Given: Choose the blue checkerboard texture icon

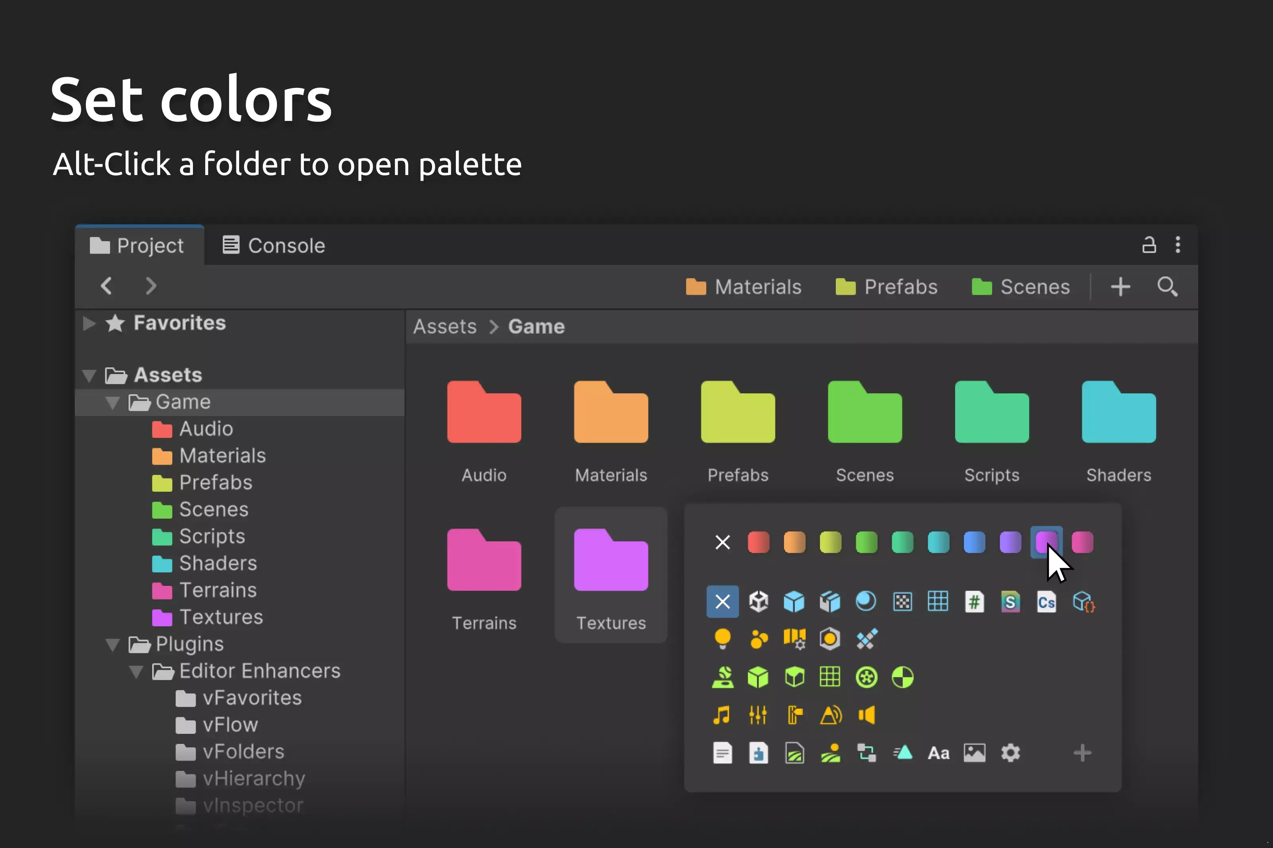Looking at the screenshot, I should tap(902, 601).
